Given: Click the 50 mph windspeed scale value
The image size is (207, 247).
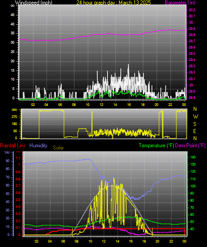Looking at the screenshot, I should 12,5.
